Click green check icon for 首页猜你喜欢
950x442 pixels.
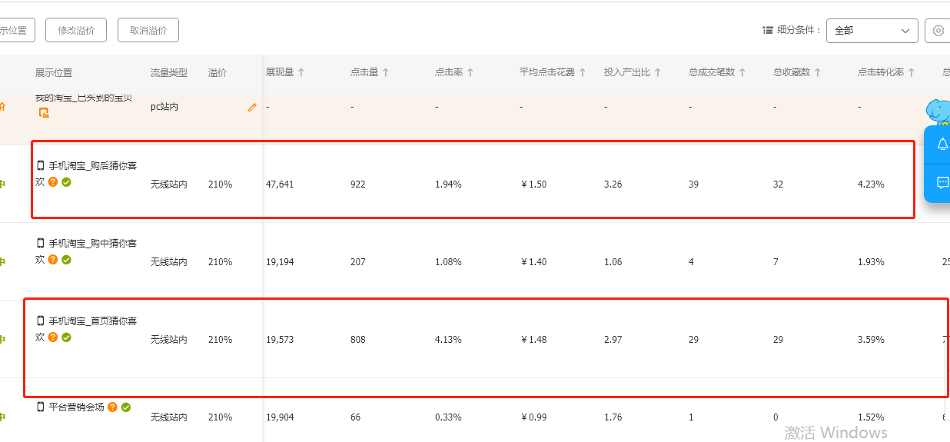pyautogui.click(x=66, y=337)
